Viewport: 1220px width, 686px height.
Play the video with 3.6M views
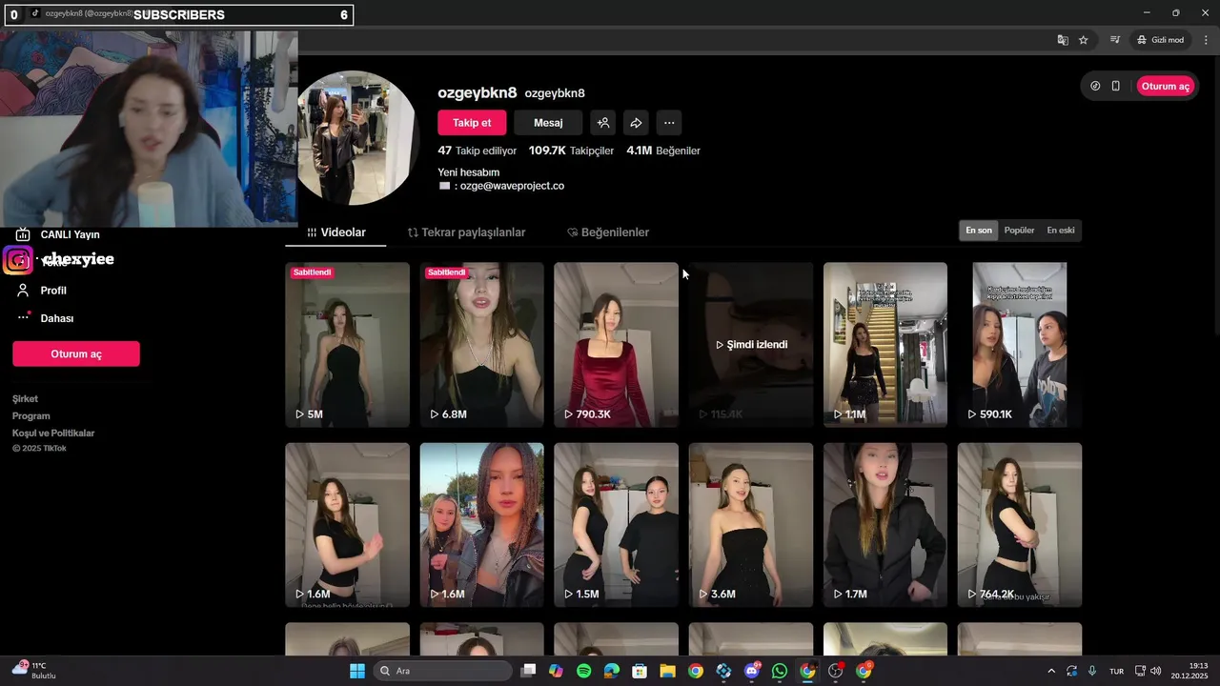click(x=751, y=524)
